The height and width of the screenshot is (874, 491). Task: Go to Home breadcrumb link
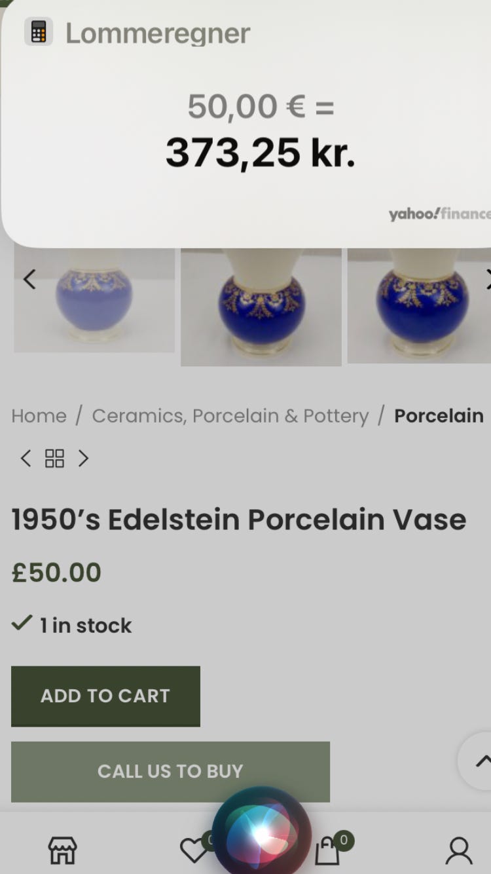39,416
